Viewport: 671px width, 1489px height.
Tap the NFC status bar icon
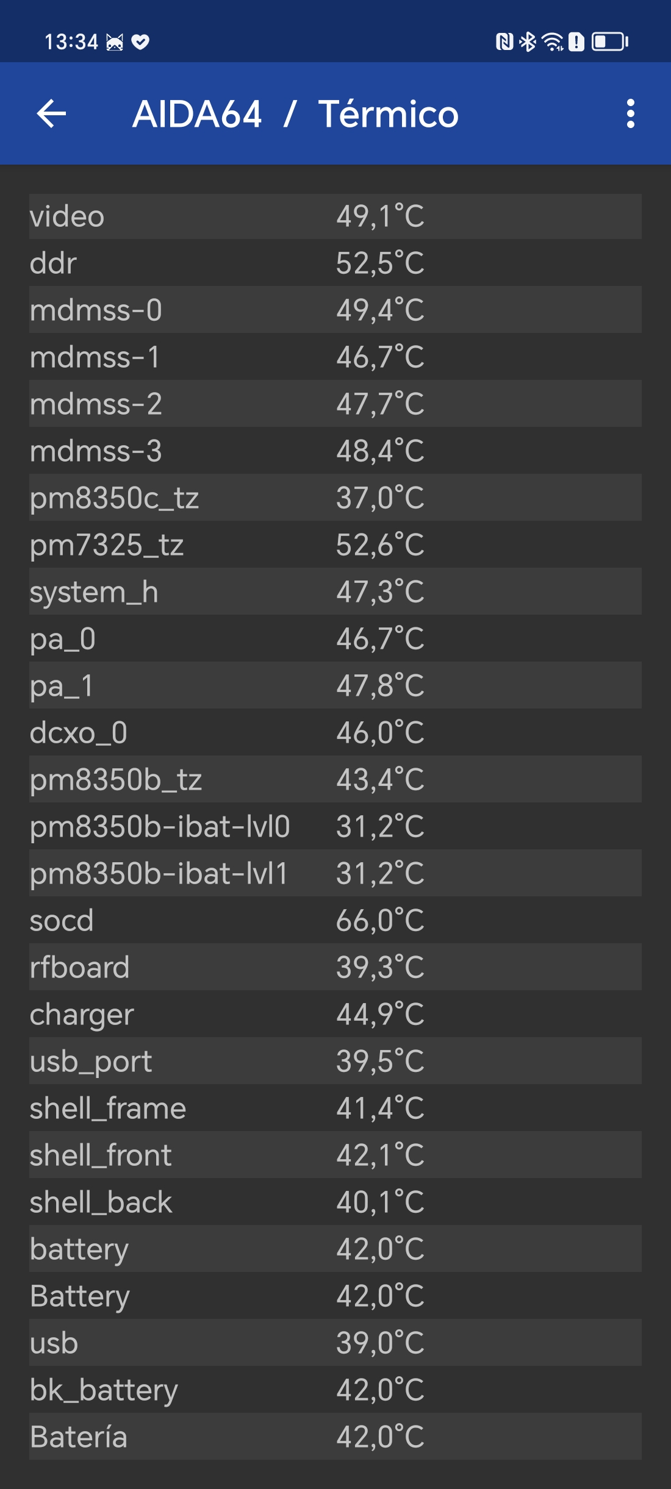(504, 41)
